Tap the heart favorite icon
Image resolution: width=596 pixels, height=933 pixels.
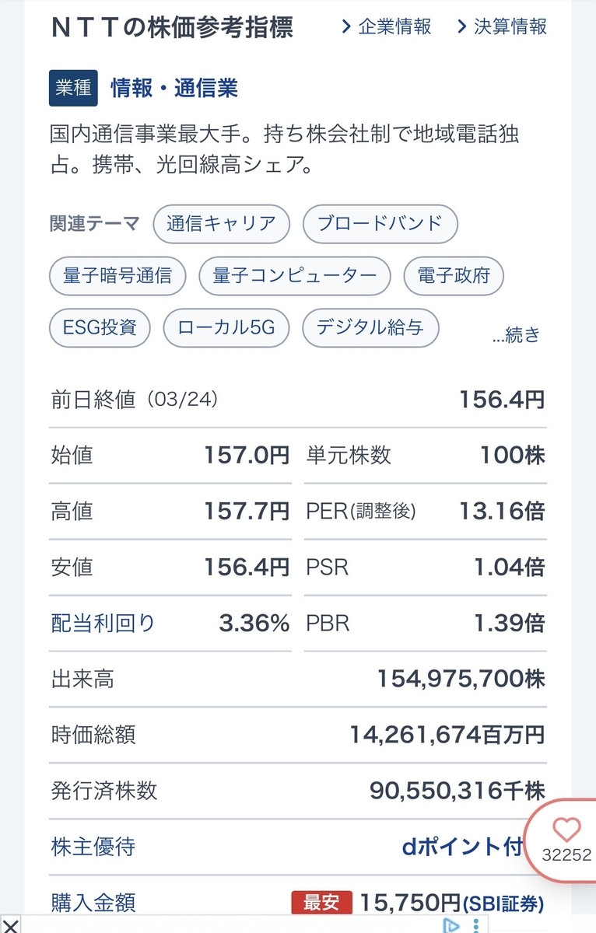566,830
